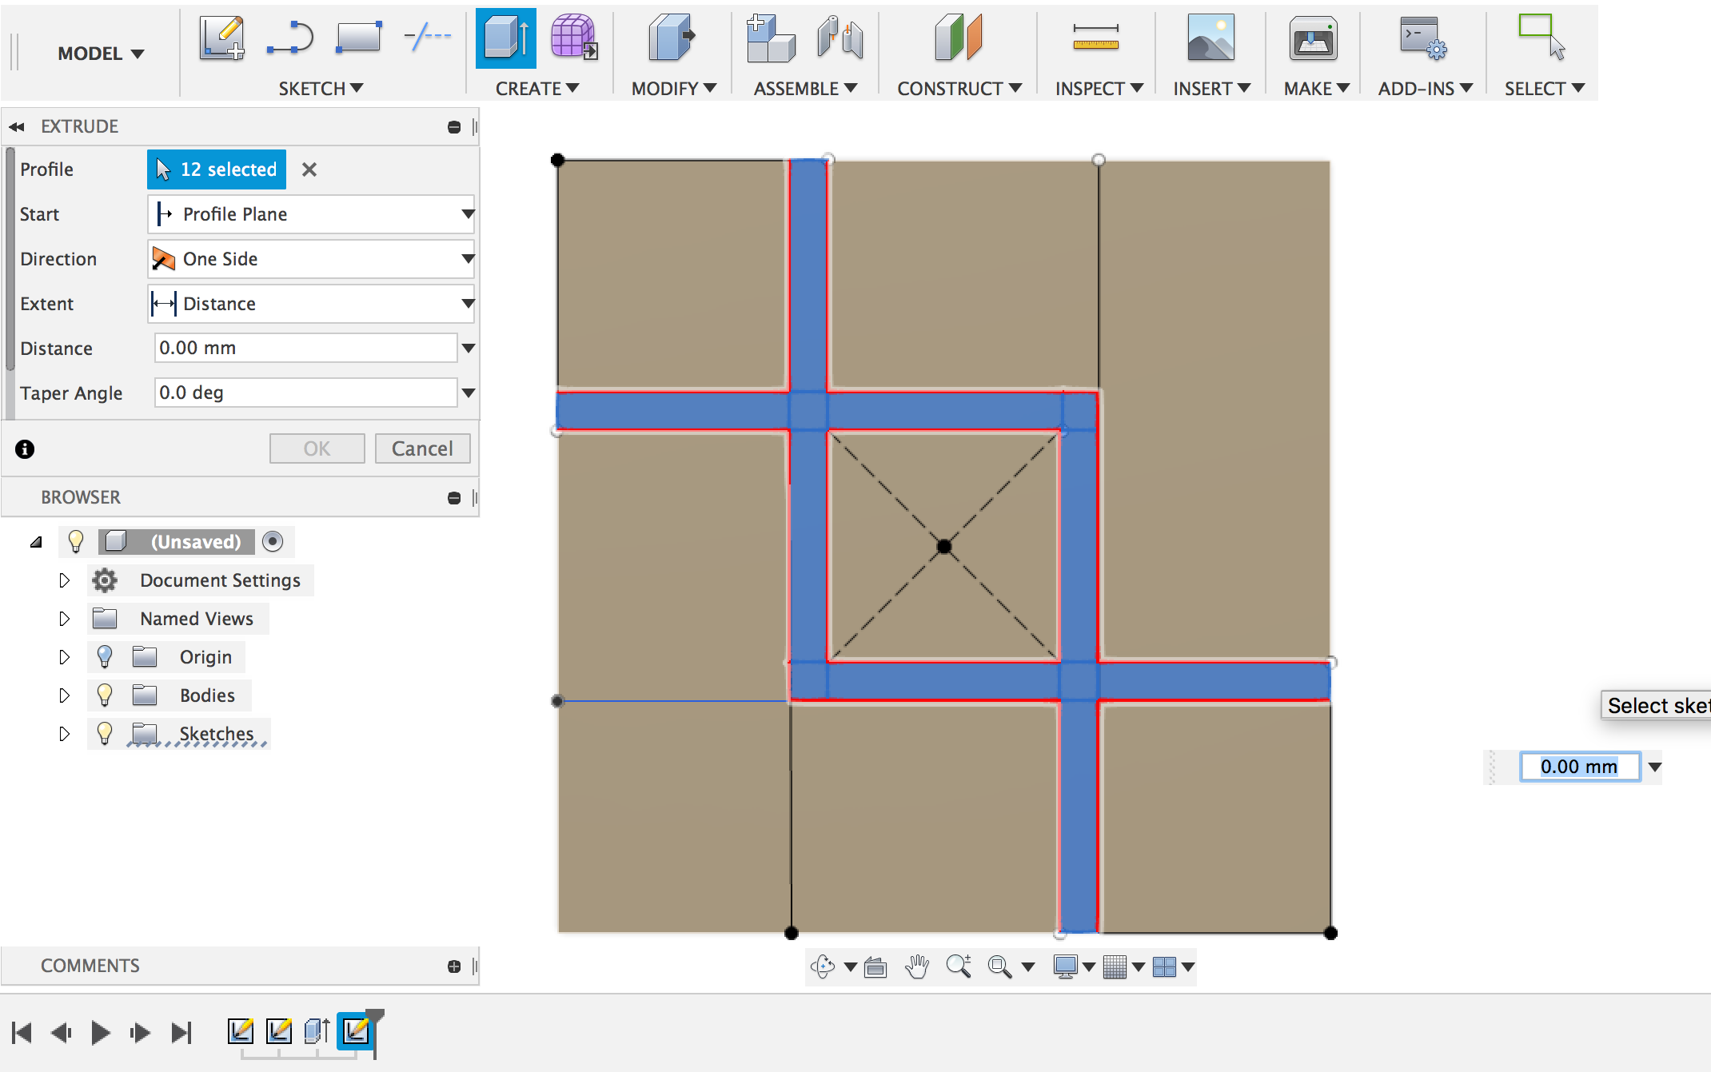Screen dimensions: 1711x1072
Task: Click the Taper Angle input field
Action: click(305, 393)
